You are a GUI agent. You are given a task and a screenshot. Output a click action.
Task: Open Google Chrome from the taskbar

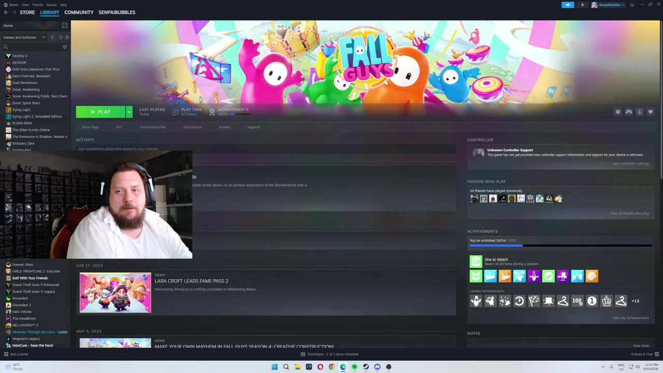coord(331,367)
